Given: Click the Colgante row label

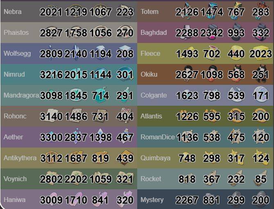Looking at the screenshot, I should [154, 95].
